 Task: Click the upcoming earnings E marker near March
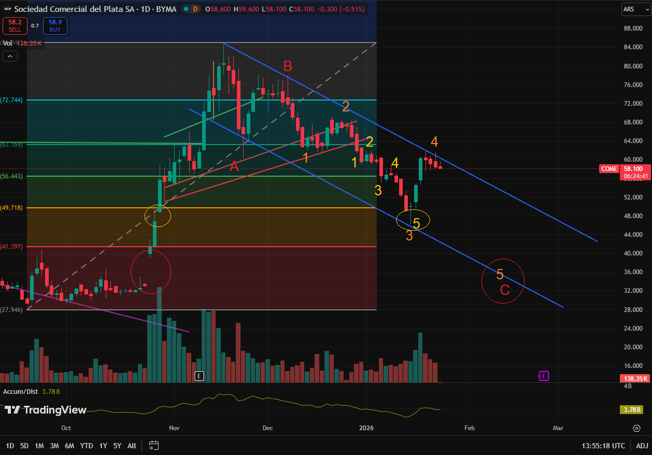click(543, 376)
